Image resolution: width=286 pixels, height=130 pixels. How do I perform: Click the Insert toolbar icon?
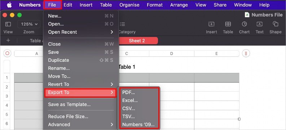211,24
